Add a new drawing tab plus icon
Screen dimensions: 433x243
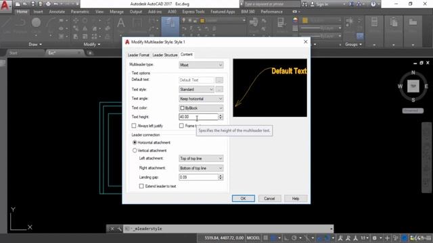90,53
